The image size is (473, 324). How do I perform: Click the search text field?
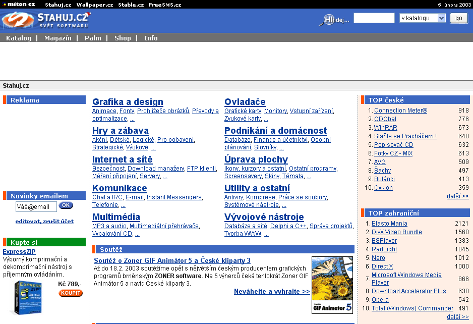(x=374, y=18)
